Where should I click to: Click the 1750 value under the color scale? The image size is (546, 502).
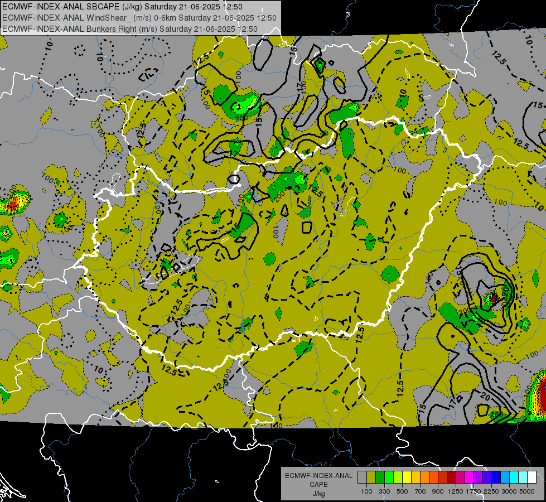click(x=473, y=491)
